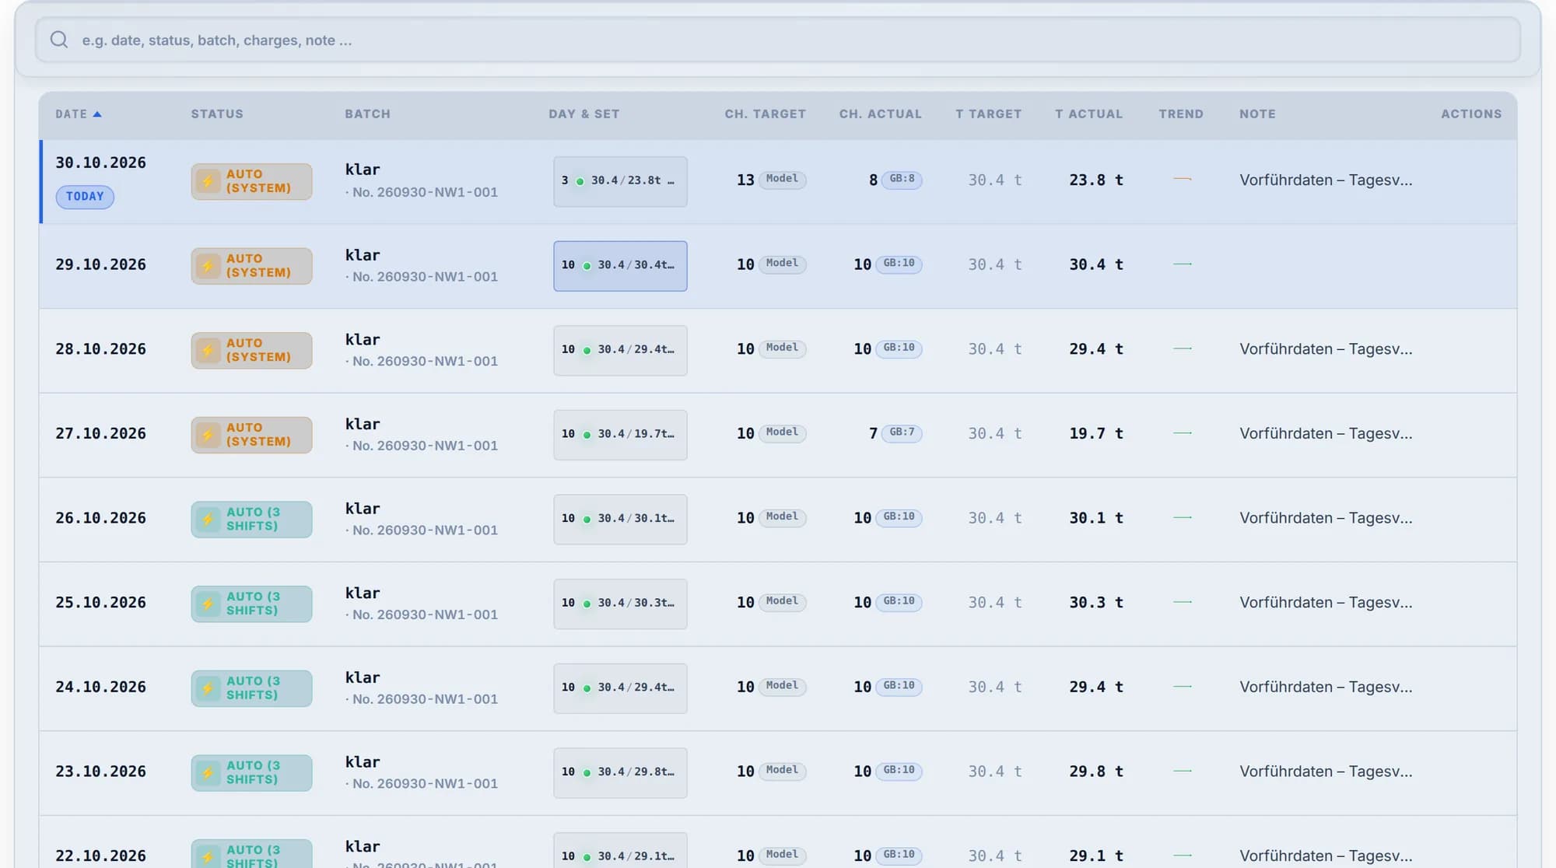Click the note text in 23.10.2026 row
Screen dimensions: 1556x868
coord(1326,772)
